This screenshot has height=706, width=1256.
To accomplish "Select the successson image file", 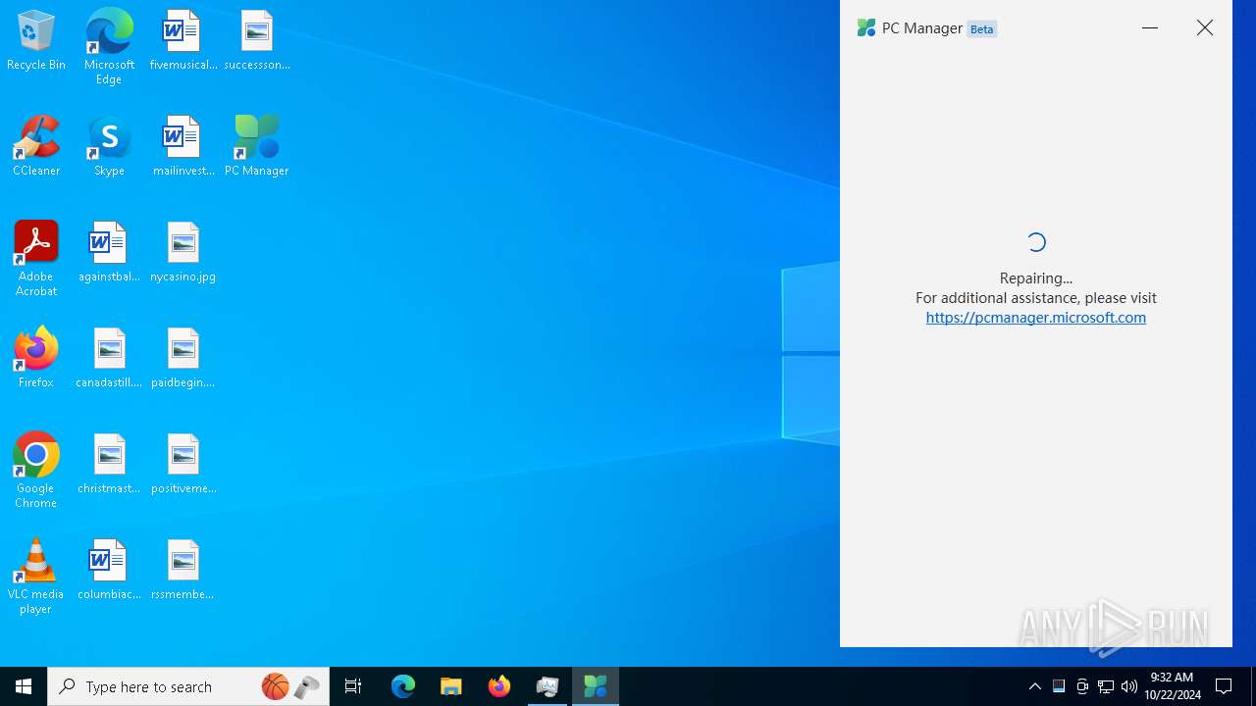I will point(256,41).
